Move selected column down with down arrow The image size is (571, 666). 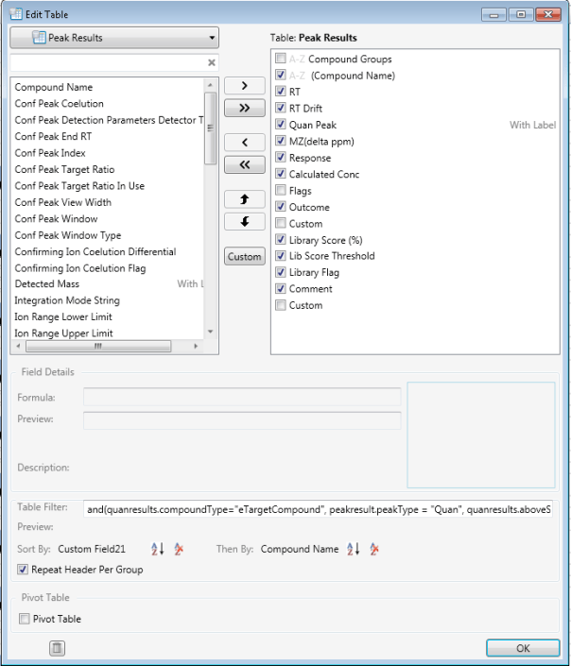click(245, 221)
